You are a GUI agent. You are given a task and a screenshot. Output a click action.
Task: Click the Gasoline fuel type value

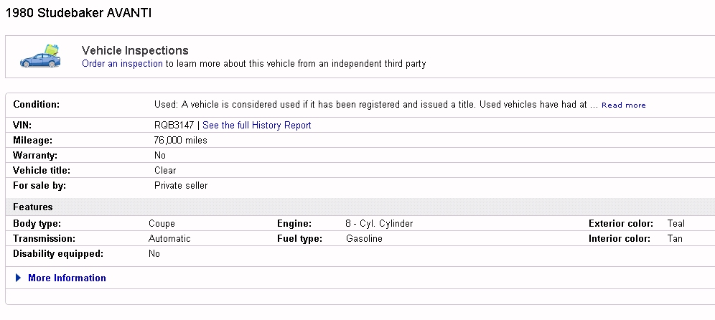tap(364, 239)
